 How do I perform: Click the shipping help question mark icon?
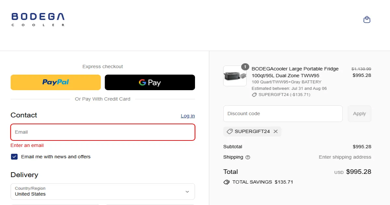coord(247,157)
